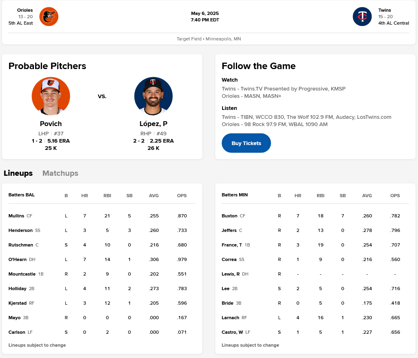Open Larnach's player page
Viewport: 418px width, 358px height.
tap(231, 318)
